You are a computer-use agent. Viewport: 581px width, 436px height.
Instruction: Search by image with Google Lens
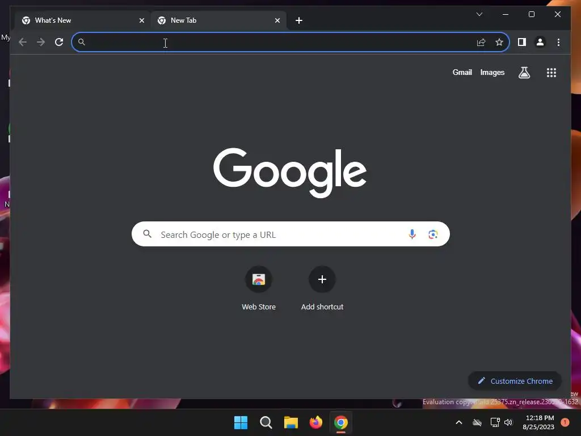(x=433, y=234)
